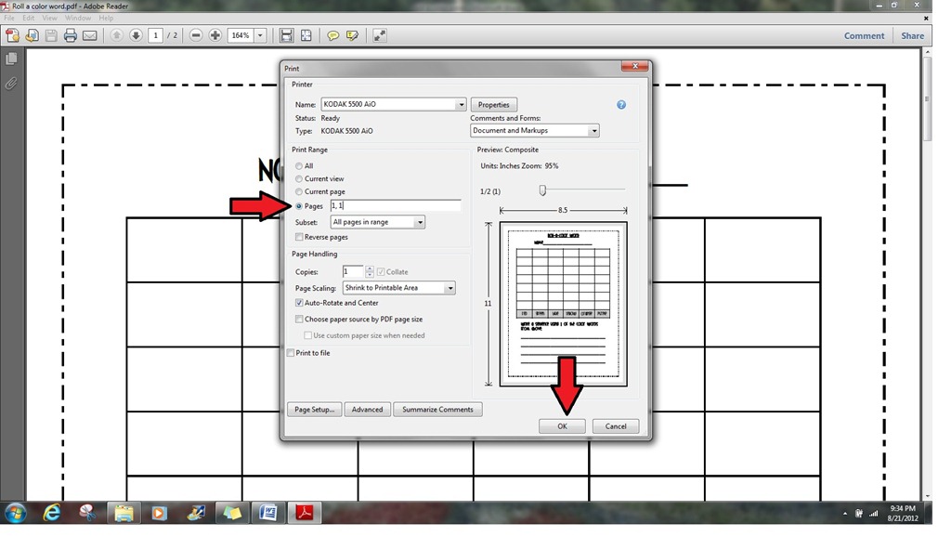Viewport: 951px width, 536px height.
Task: Click the sticky note comment icon
Action: (333, 36)
